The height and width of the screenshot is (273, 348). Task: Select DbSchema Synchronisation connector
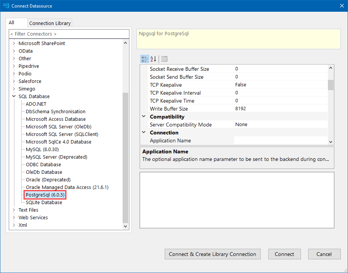click(x=55, y=111)
